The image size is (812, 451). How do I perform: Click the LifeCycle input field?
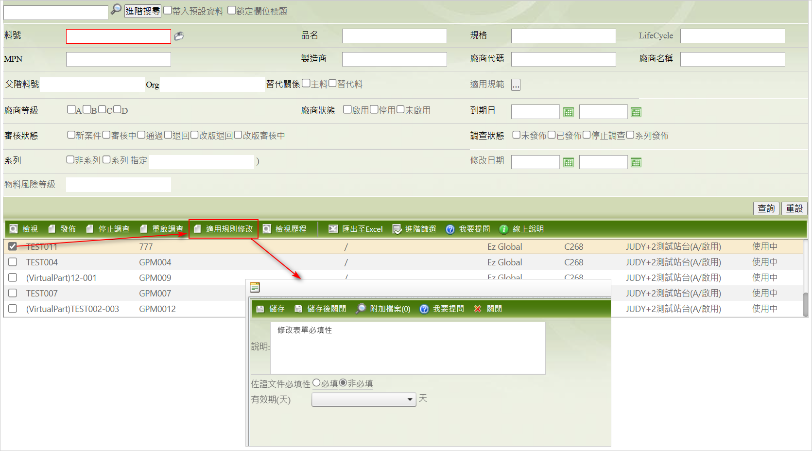click(733, 36)
